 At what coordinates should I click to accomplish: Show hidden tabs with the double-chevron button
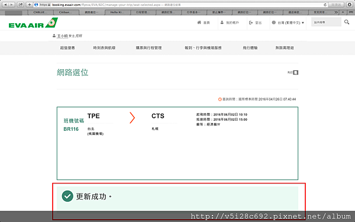[x=336, y=12]
